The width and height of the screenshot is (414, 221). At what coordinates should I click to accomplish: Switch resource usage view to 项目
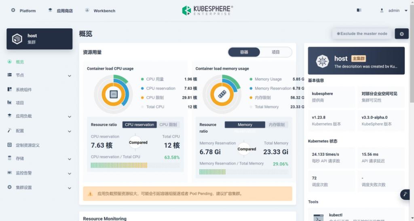tap(276, 52)
